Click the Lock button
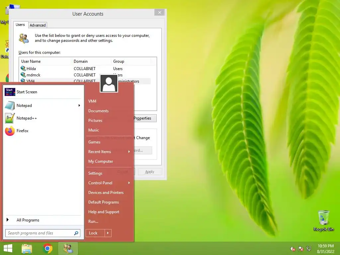The width and height of the screenshot is (340, 255). pyautogui.click(x=95, y=233)
